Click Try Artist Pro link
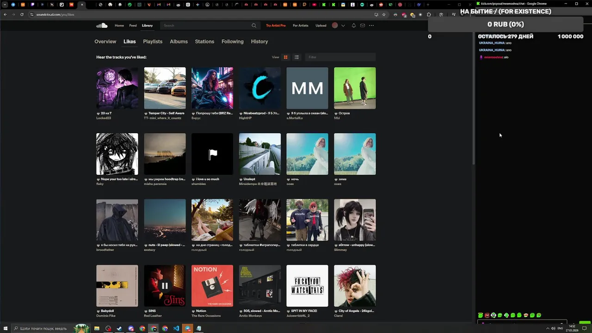This screenshot has width=592, height=333. [x=276, y=25]
